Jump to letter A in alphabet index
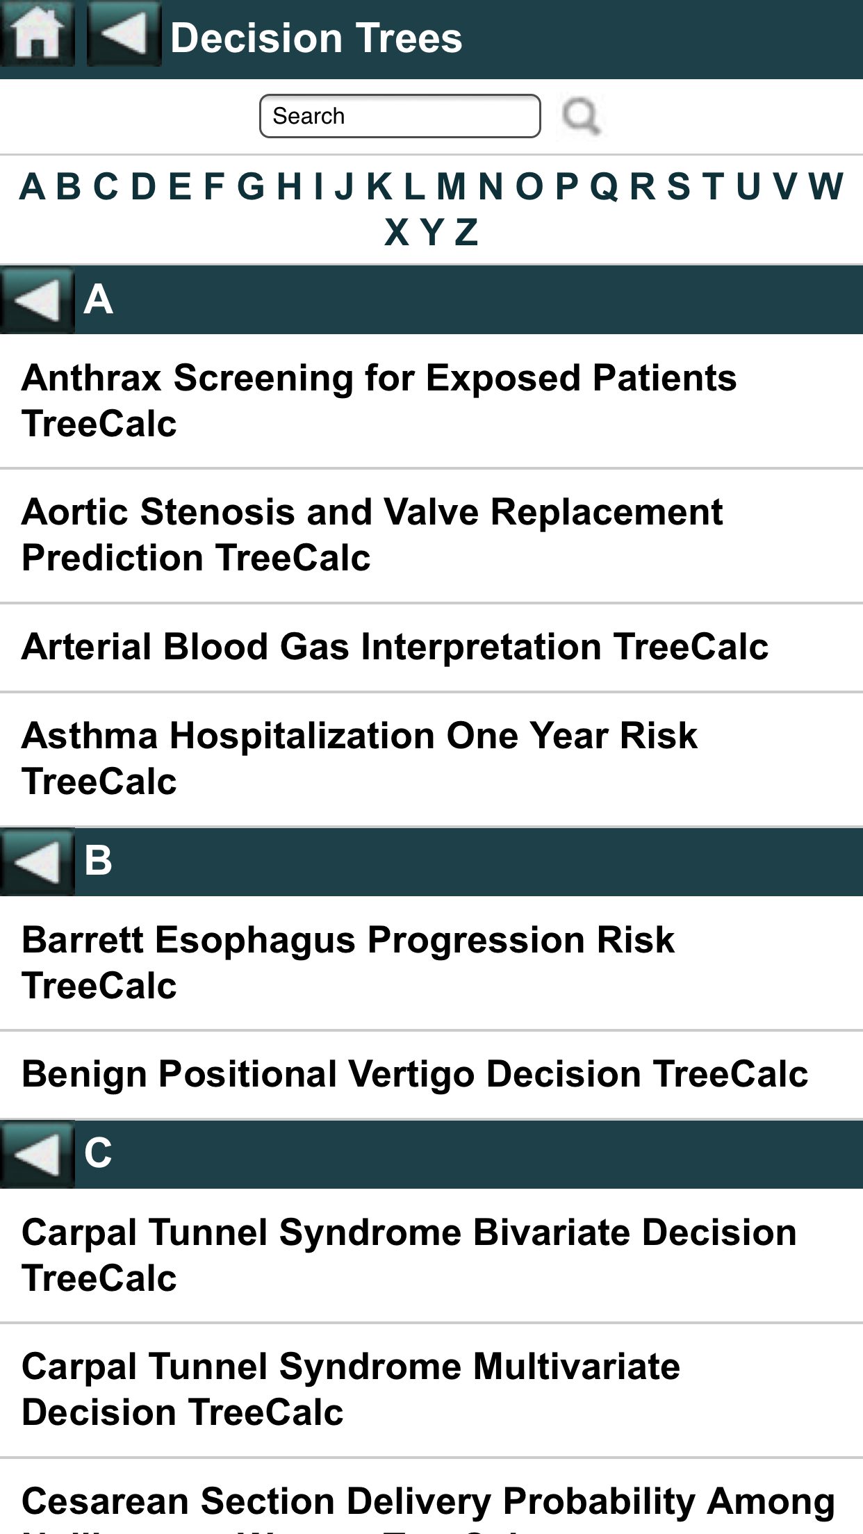The height and width of the screenshot is (1534, 863). click(33, 186)
